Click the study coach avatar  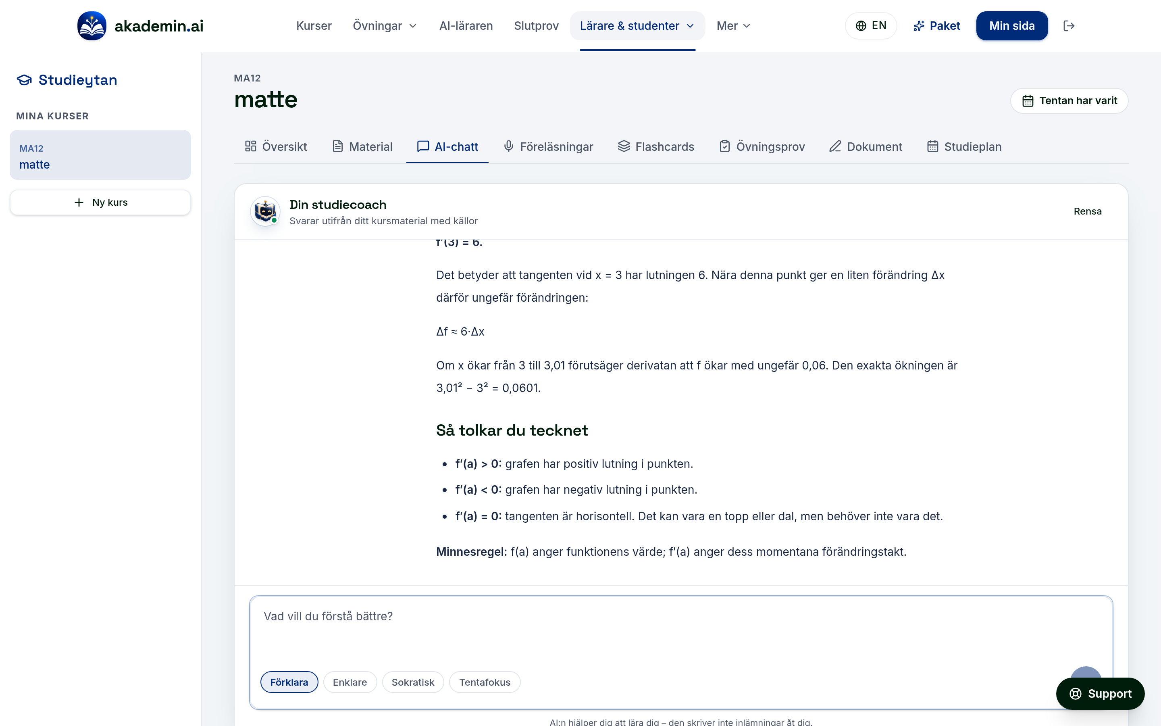[x=265, y=211]
